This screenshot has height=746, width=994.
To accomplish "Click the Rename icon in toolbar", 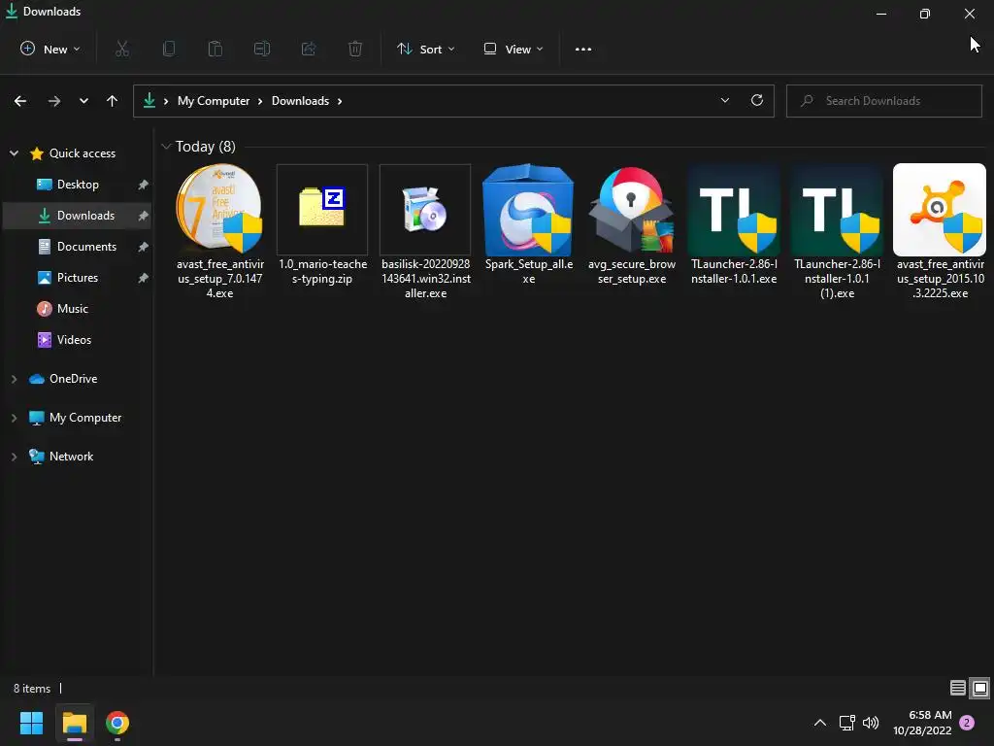I will (x=262, y=49).
